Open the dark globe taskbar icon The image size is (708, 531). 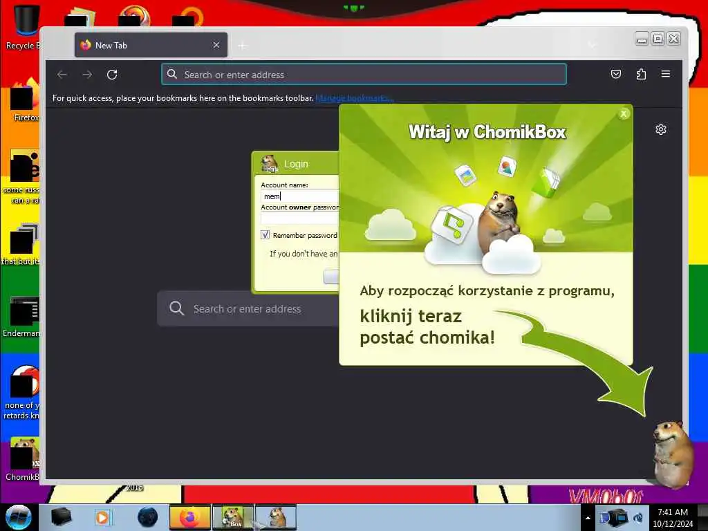point(147,517)
